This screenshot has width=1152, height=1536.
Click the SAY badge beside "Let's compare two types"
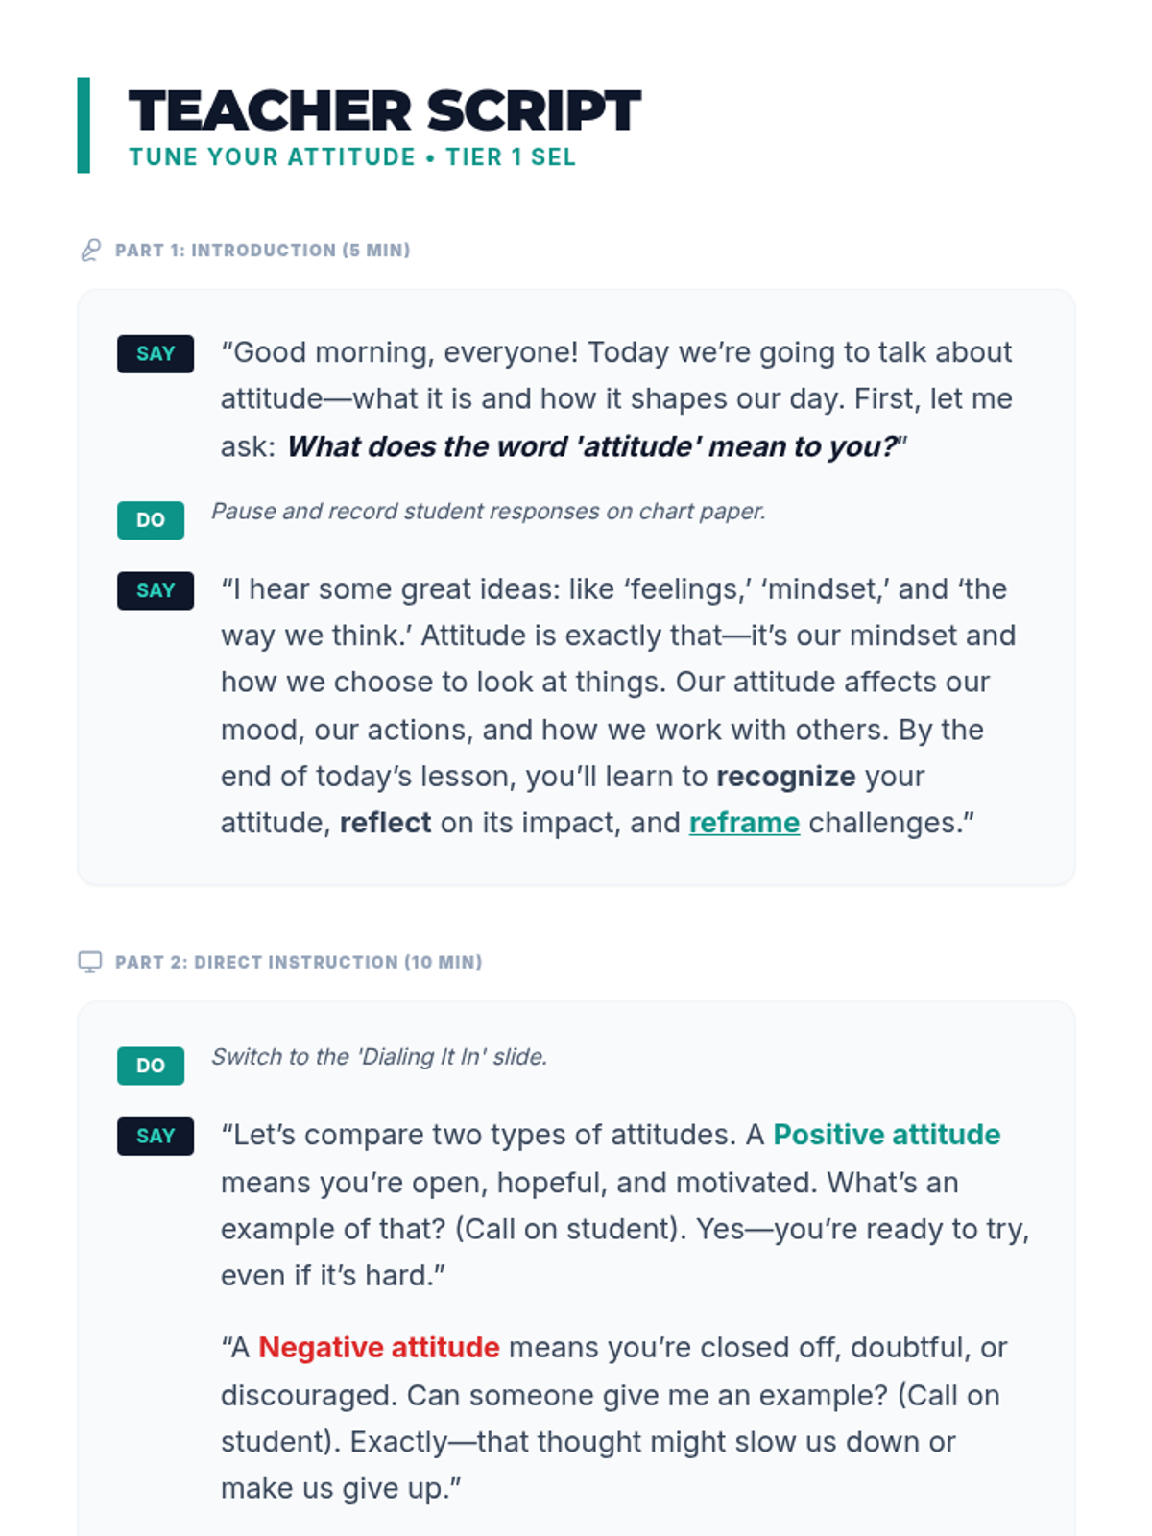(x=156, y=1136)
